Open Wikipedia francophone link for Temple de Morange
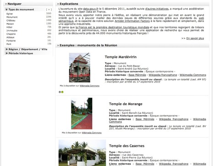Screen dimensions: 214x166 point(174,119)
